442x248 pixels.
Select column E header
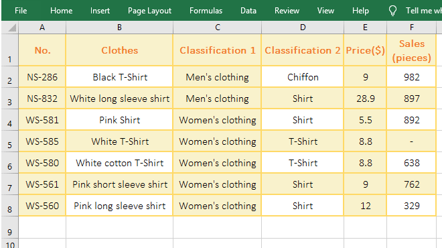point(365,27)
